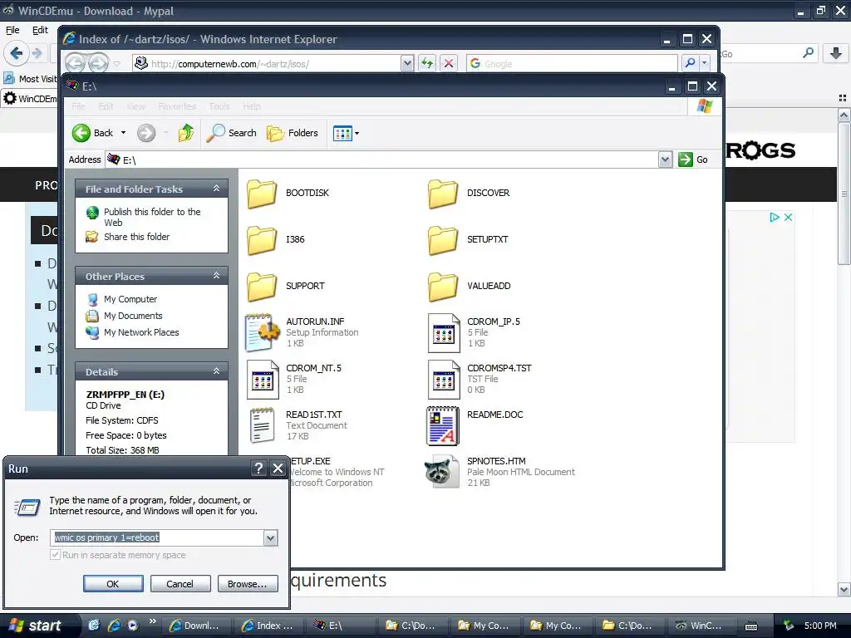851x638 pixels.
Task: Open the DISCOVER folder
Action: tap(469, 193)
